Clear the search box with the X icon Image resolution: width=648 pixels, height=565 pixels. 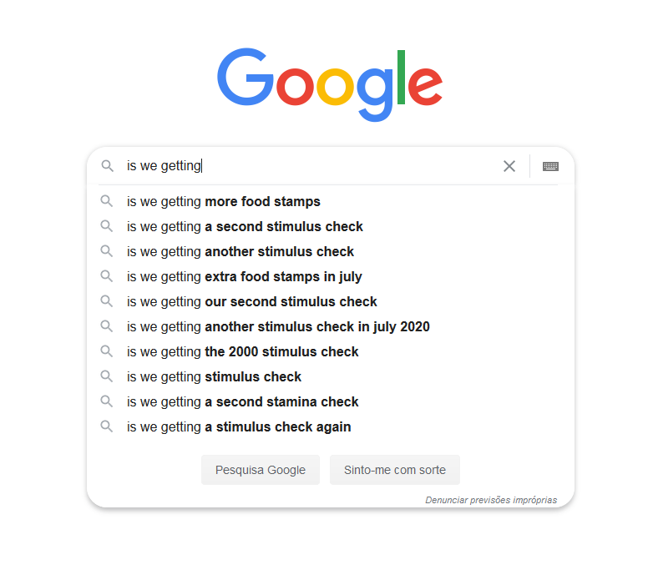[509, 166]
